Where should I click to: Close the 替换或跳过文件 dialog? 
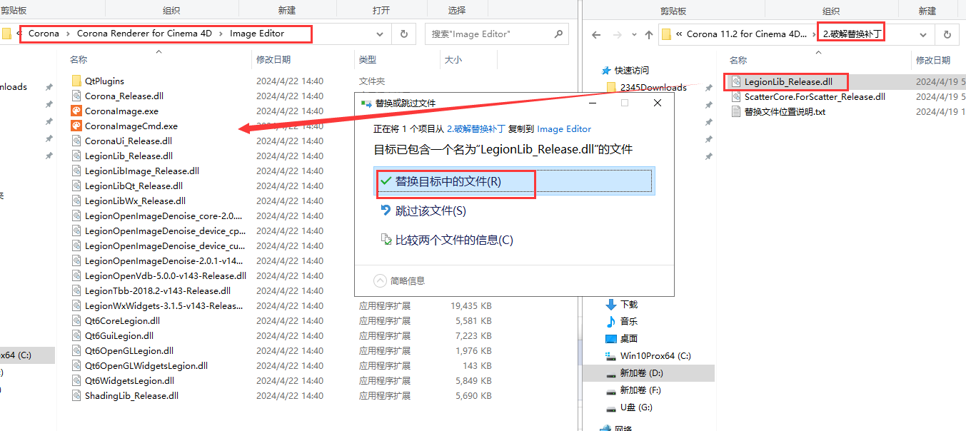tap(658, 103)
